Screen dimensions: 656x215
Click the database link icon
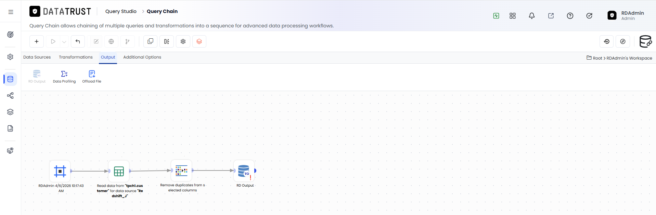tap(646, 41)
